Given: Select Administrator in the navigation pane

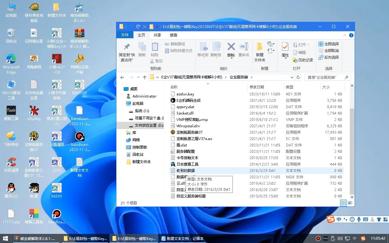Looking at the screenshot, I should 144,96.
